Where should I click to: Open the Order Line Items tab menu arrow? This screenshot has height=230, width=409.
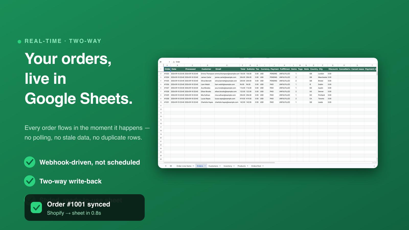(x=193, y=166)
